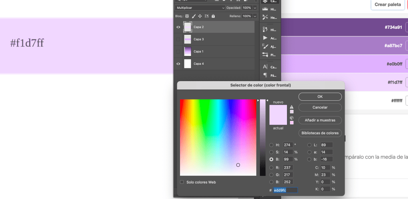This screenshot has height=199, width=408.
Task: Hide the Capa 2 layer
Action: [x=178, y=27]
